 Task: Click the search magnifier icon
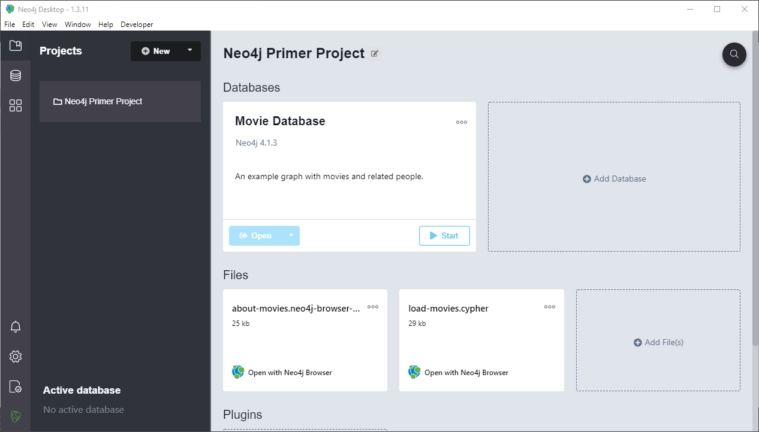[x=734, y=55]
